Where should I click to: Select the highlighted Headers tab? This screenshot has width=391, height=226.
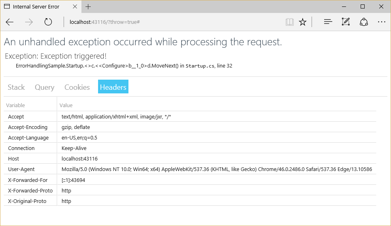113,87
